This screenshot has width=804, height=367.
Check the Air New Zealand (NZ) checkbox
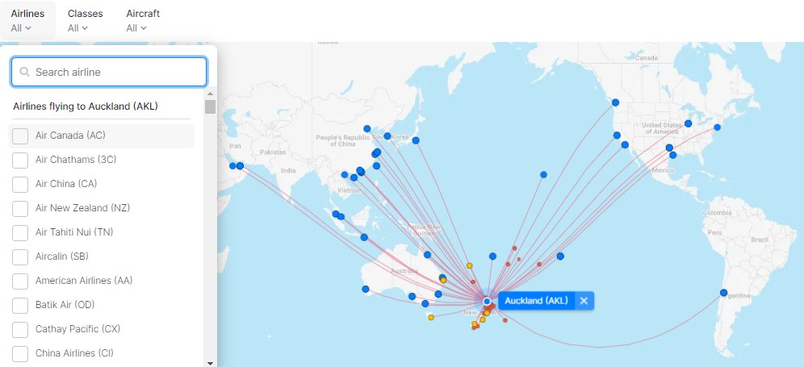tap(20, 208)
